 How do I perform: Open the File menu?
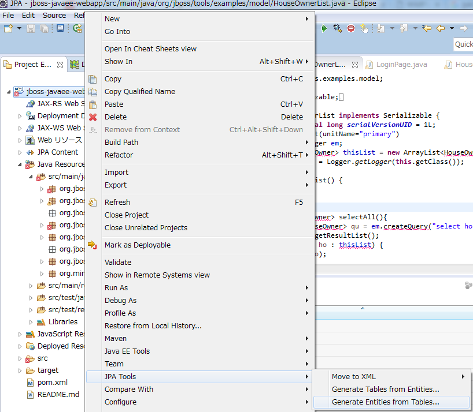tap(8, 16)
